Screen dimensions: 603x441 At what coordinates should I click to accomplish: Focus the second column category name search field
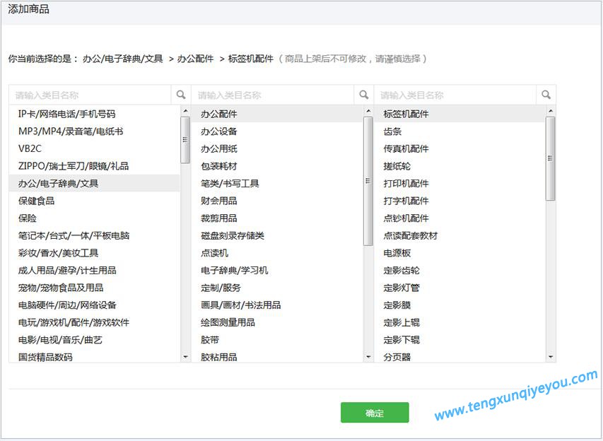(273, 95)
